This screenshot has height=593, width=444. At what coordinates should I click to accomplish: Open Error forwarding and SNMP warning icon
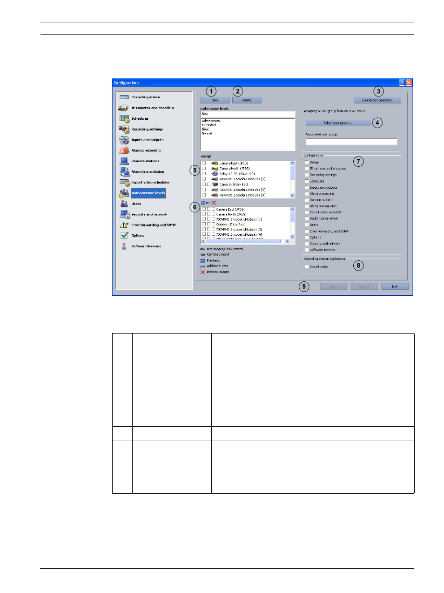tap(124, 225)
